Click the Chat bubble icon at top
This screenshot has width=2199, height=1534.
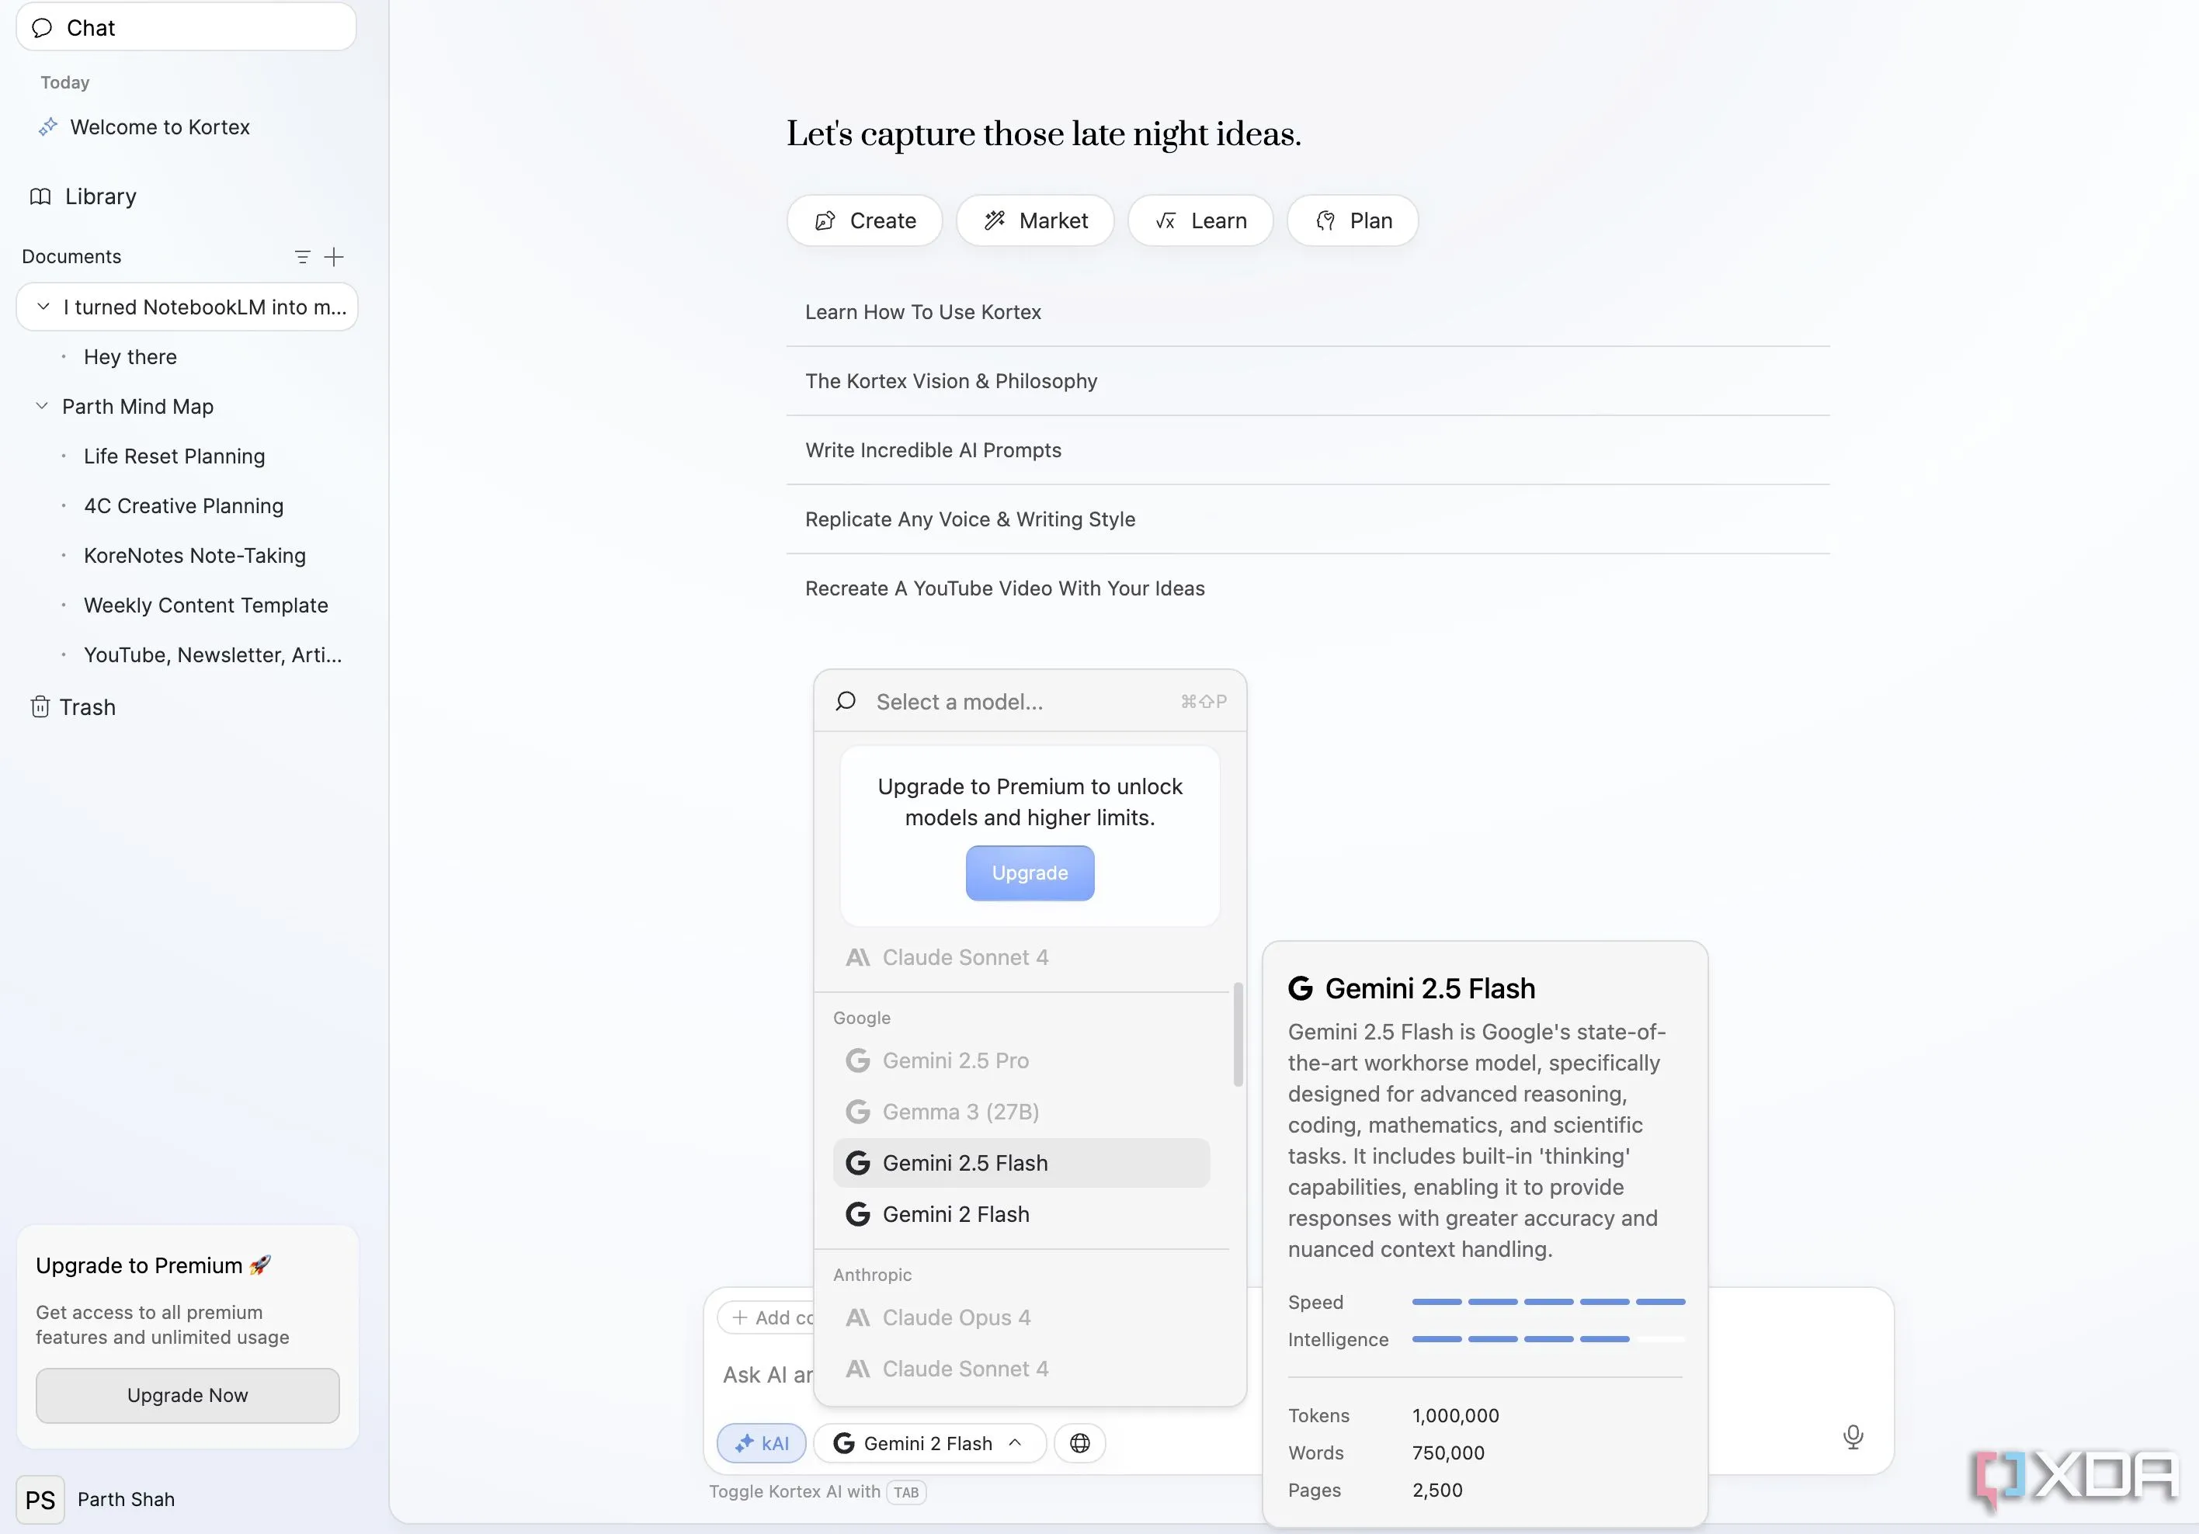(42, 28)
